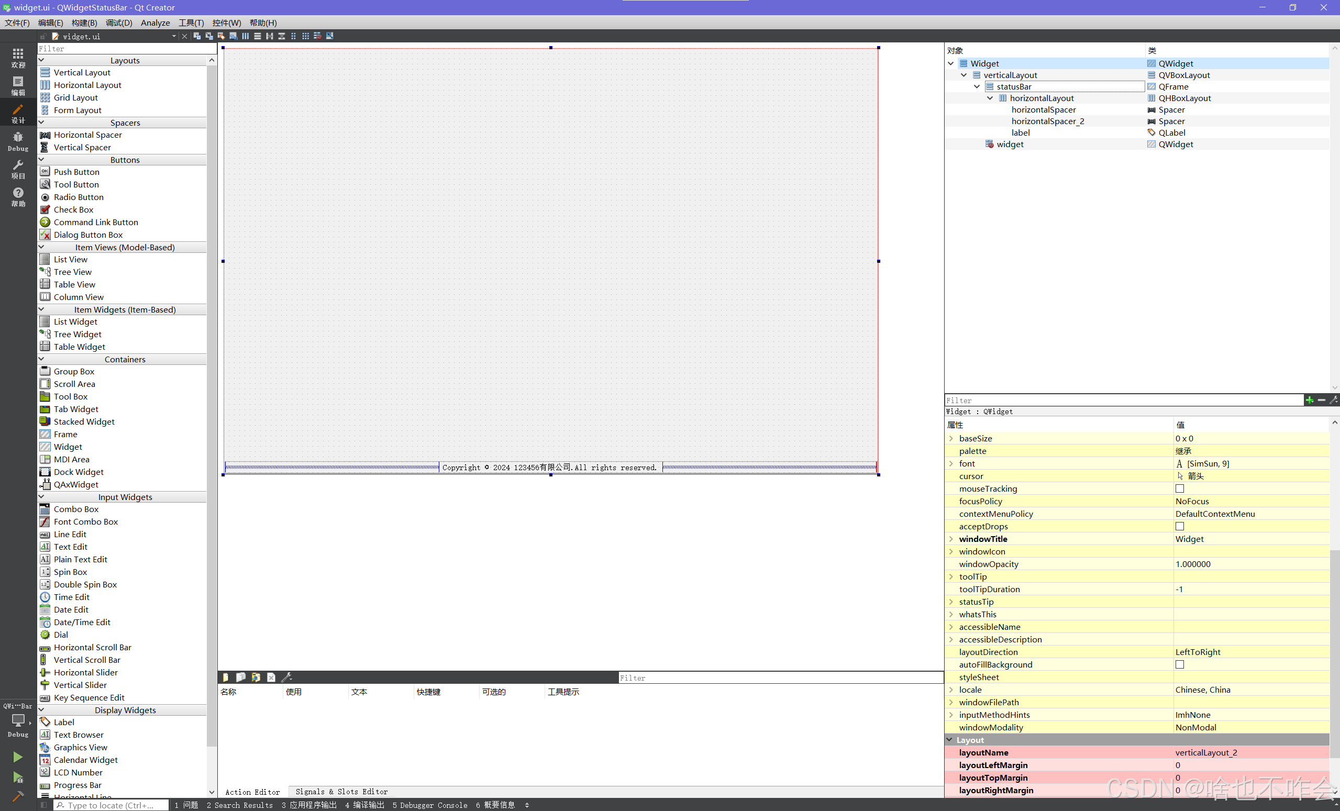Click the Edit Tab Order toolbar icon

[233, 36]
